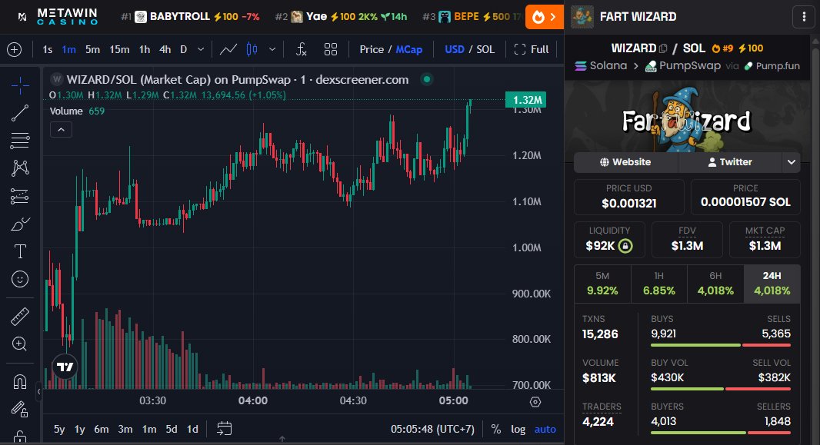Image resolution: width=820 pixels, height=445 pixels.
Task: Collapse the drawing toolbar side arrow
Action: tap(38, 390)
